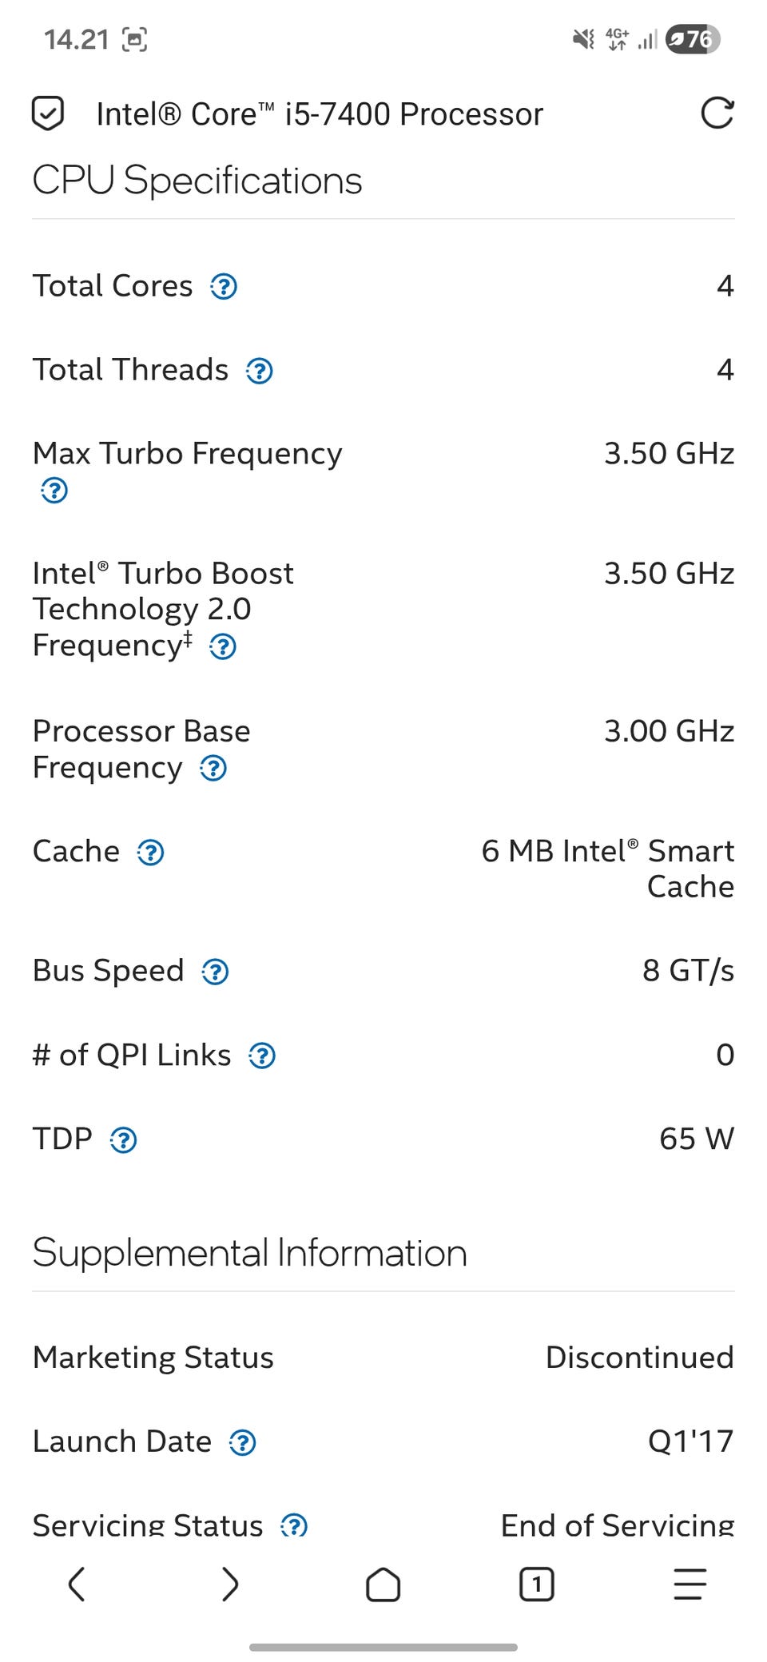Show Bus Speed help info

(x=215, y=972)
